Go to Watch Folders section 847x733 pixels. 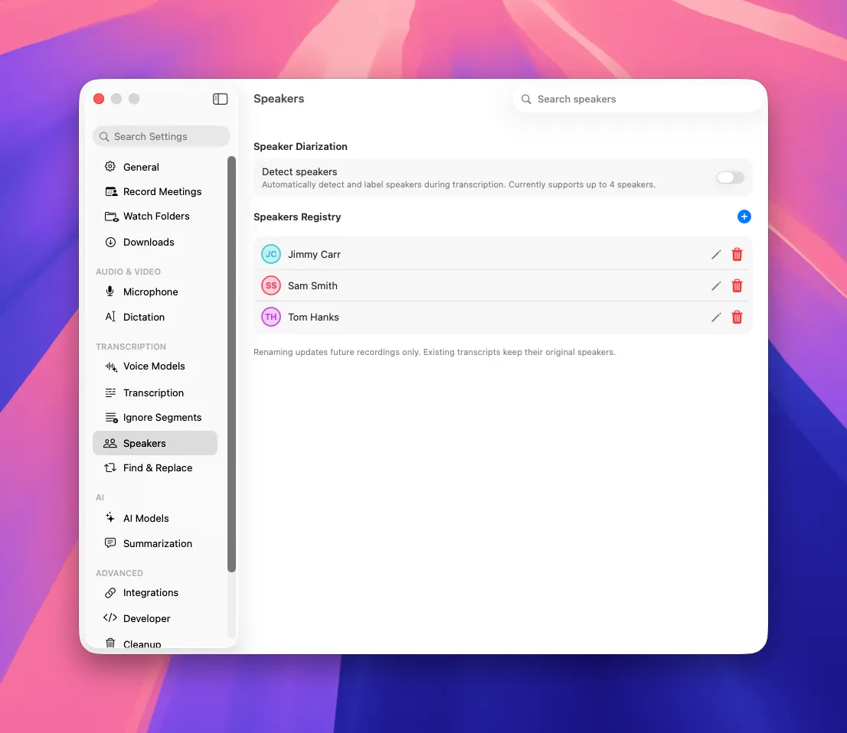pos(155,216)
